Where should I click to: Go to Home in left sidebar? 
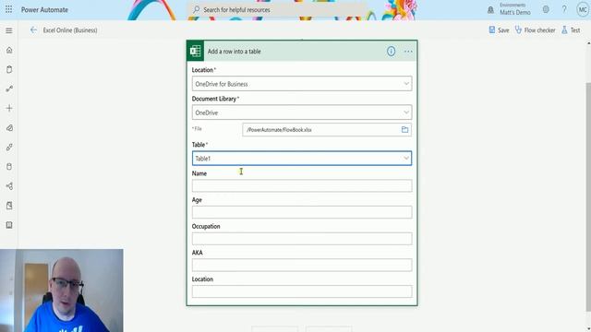click(9, 50)
